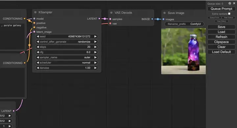
Task: Adjust the denoise slider field
Action: [x=66, y=68]
